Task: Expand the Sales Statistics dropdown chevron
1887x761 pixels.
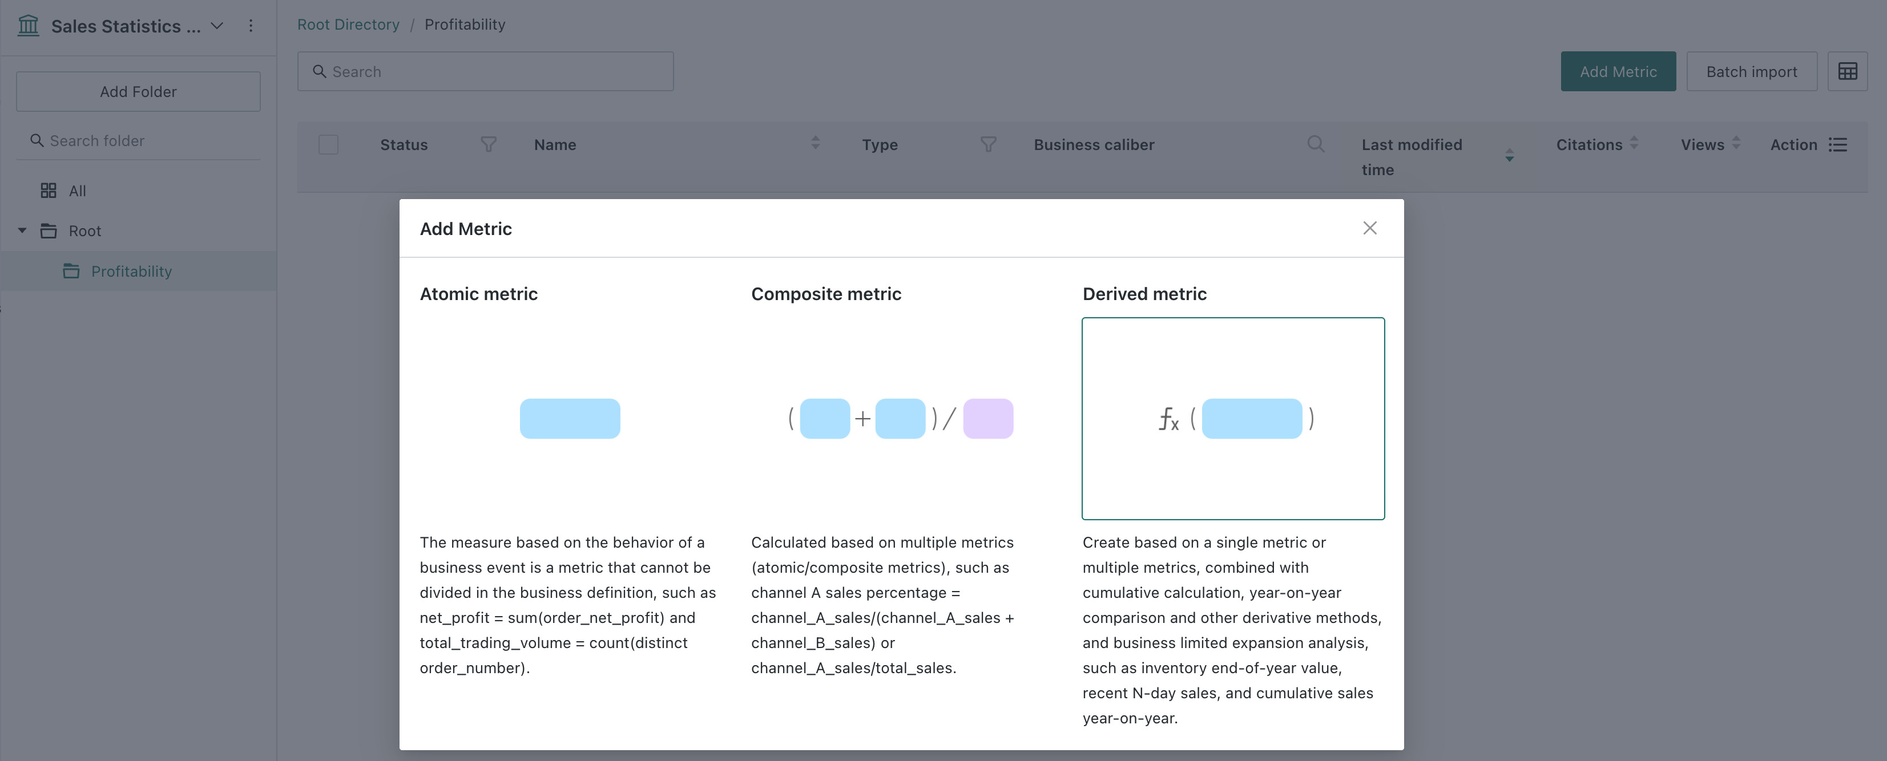Action: 217,26
